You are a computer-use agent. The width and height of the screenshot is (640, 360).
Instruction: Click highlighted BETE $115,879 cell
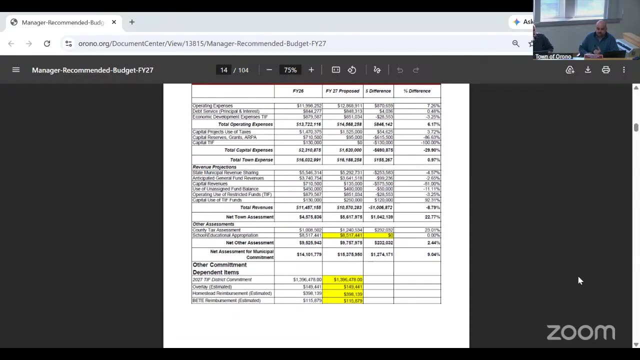[x=342, y=300]
